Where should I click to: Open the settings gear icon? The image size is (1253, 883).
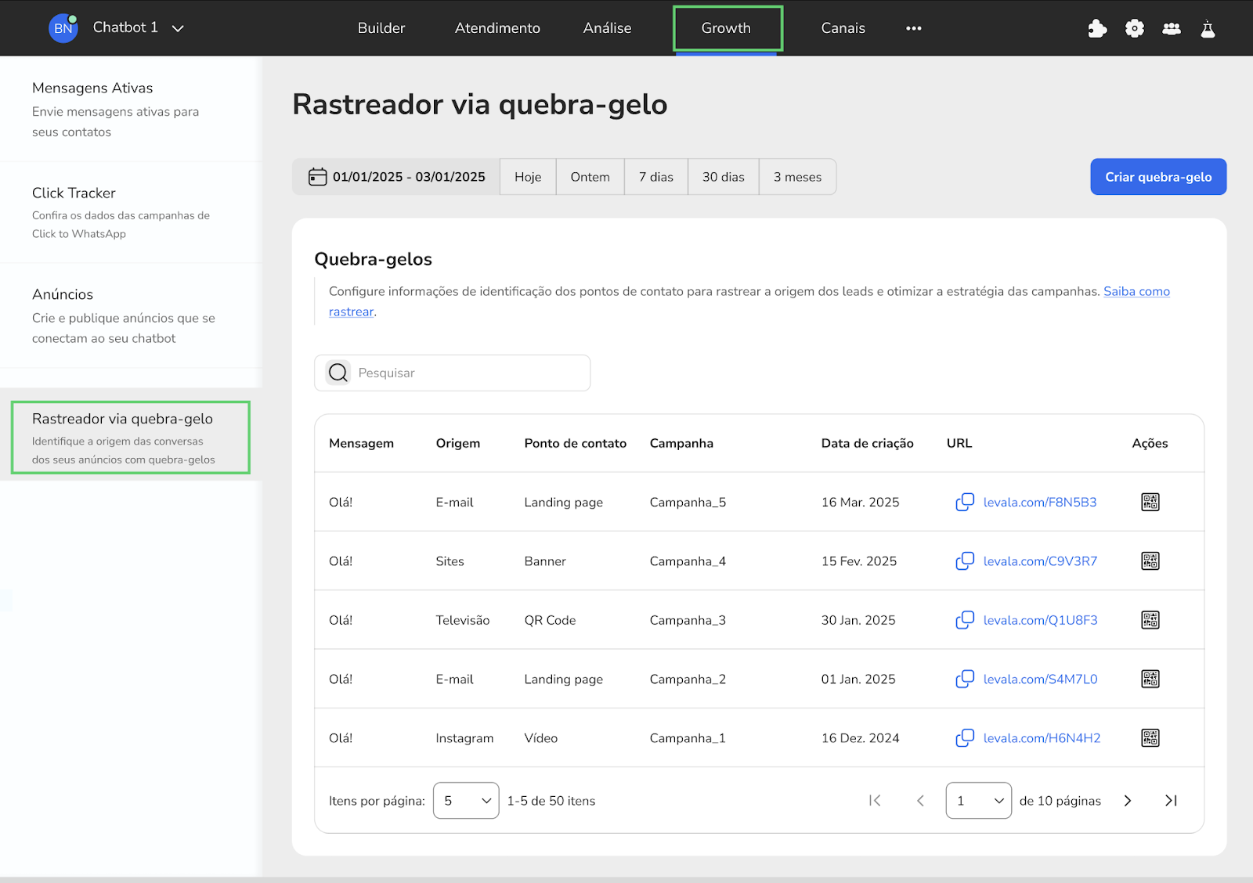pos(1135,29)
